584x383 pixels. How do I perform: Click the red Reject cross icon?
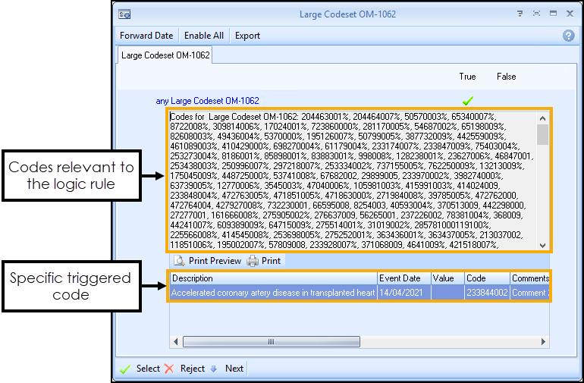click(x=169, y=369)
